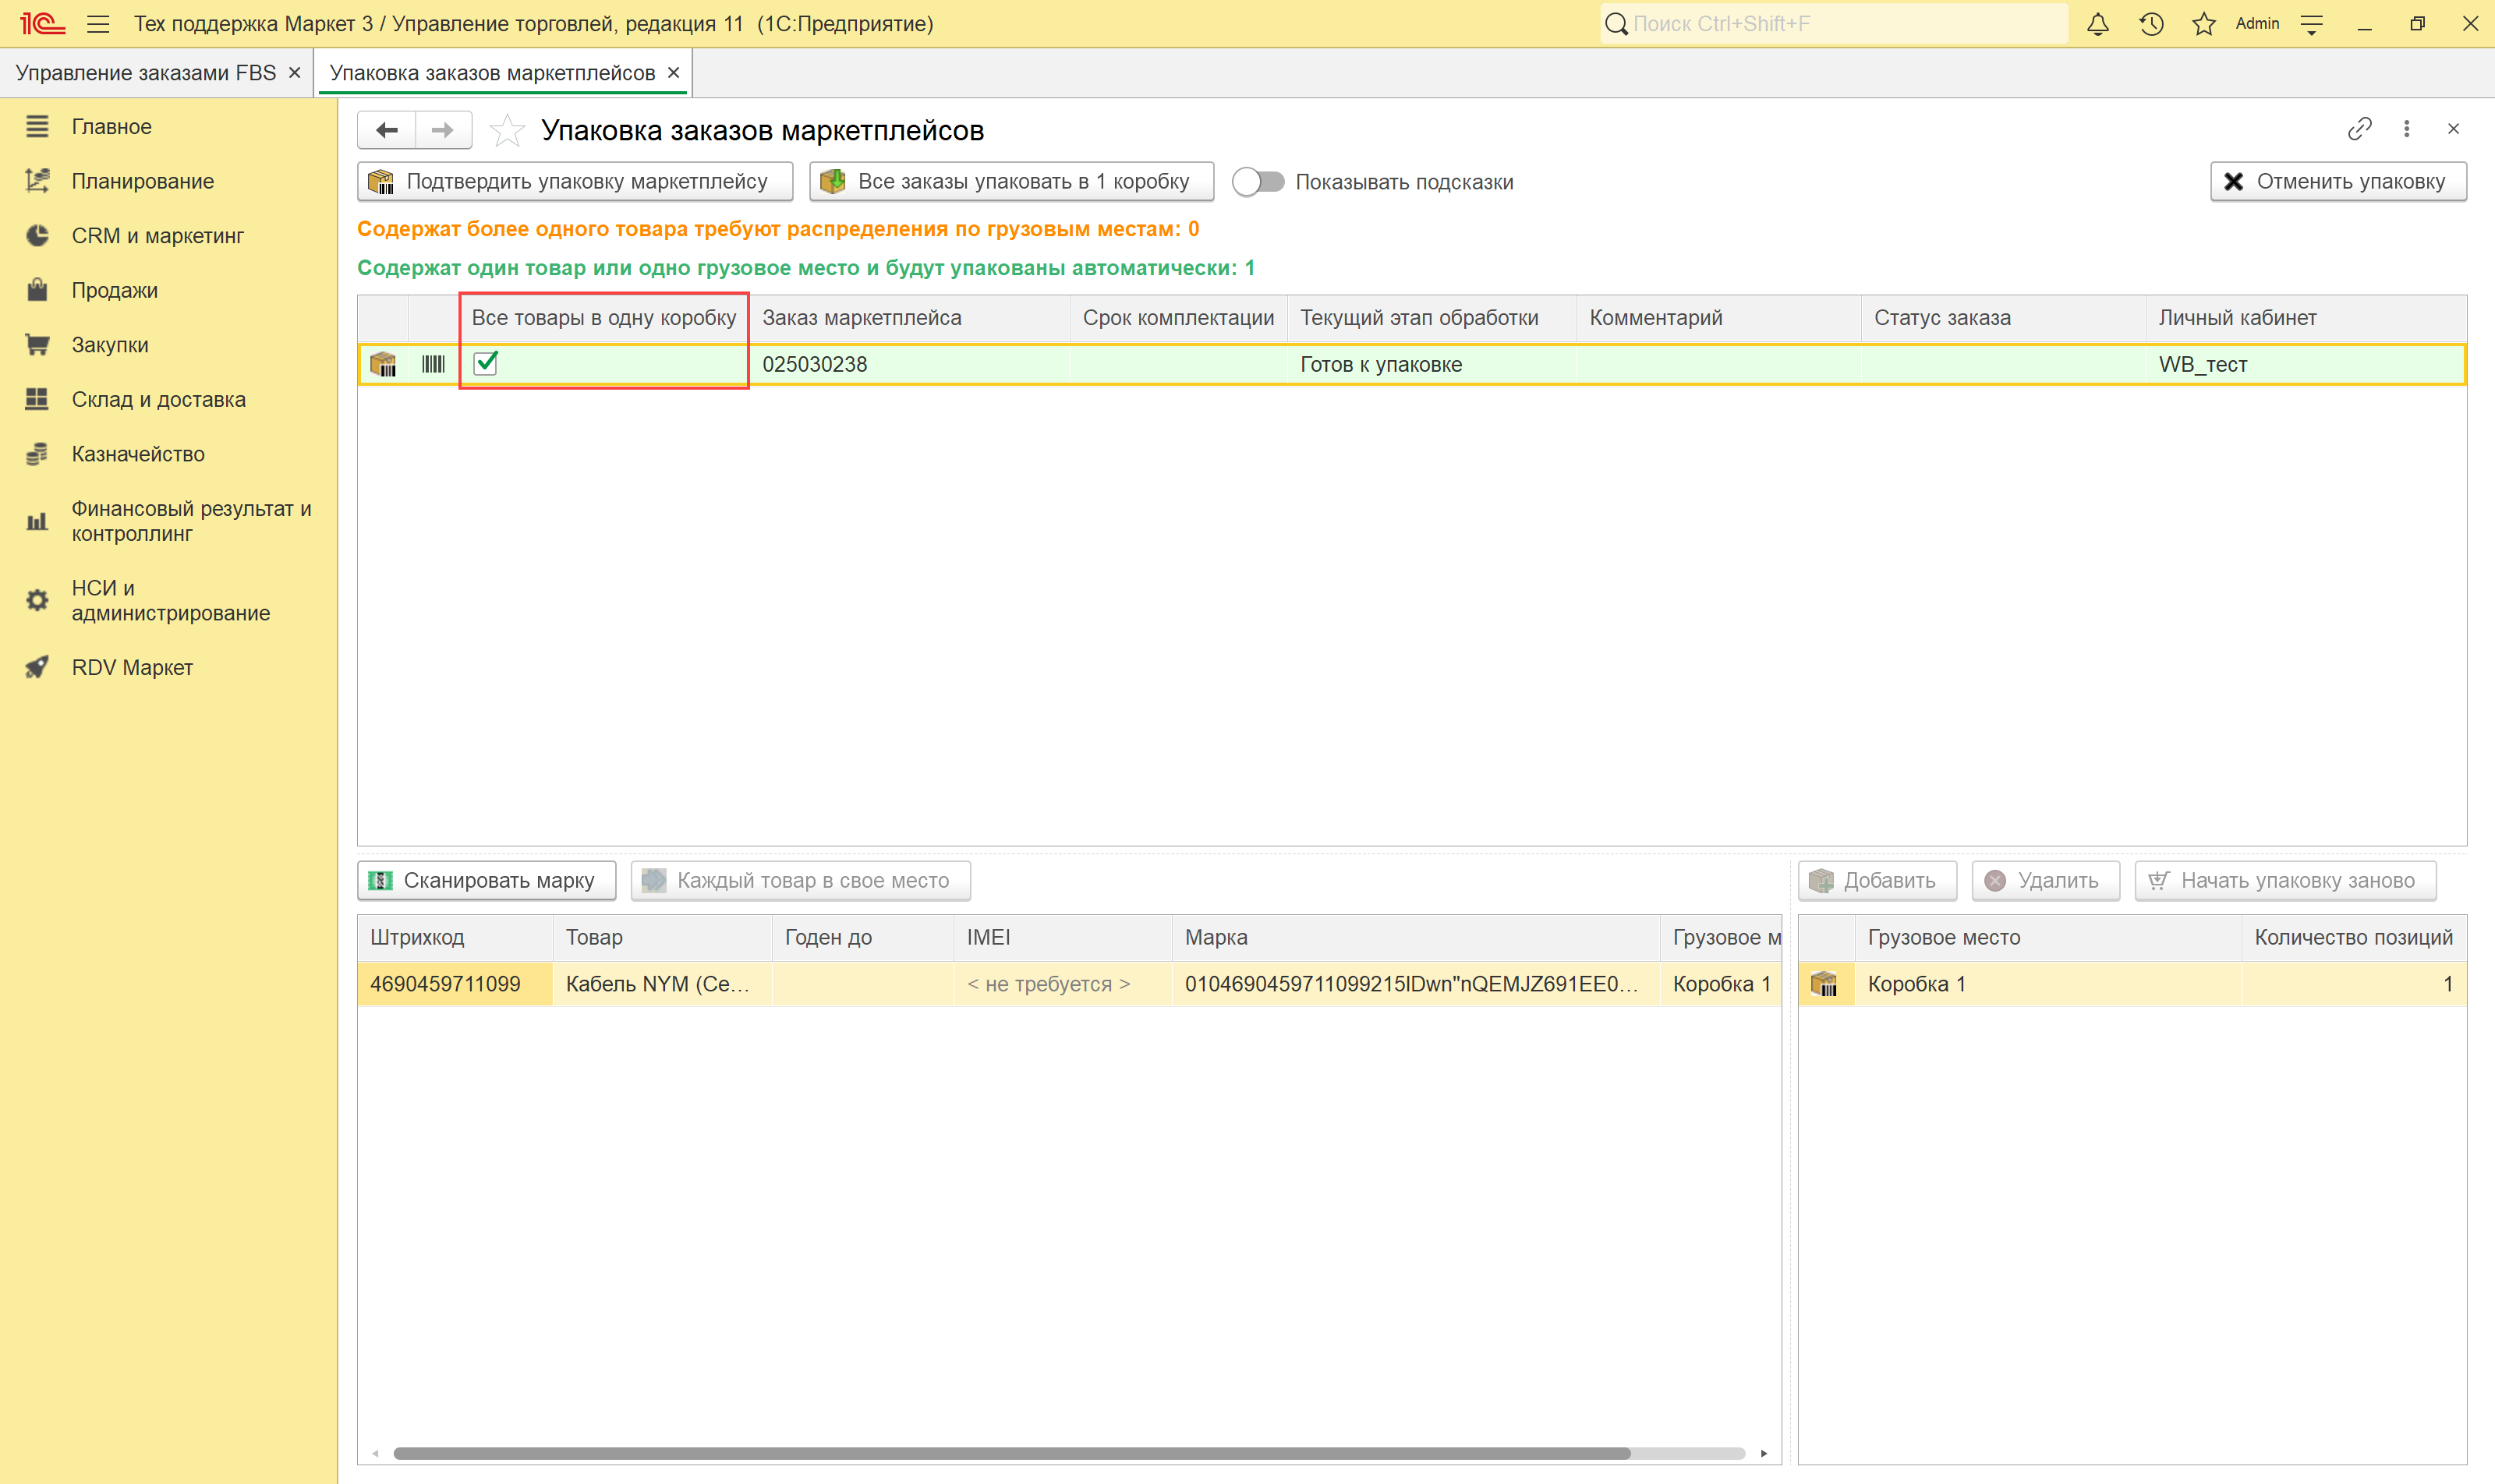Navigate back with left arrow
Screen dimensions: 2495x1484
388,130
